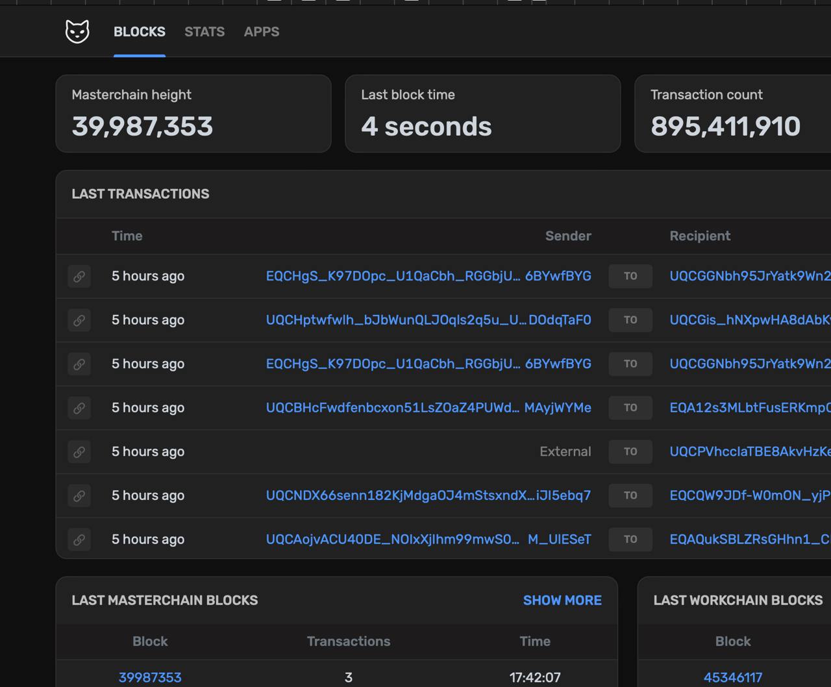831x687 pixels.
Task: Select the BLOCKS tab
Action: [140, 32]
